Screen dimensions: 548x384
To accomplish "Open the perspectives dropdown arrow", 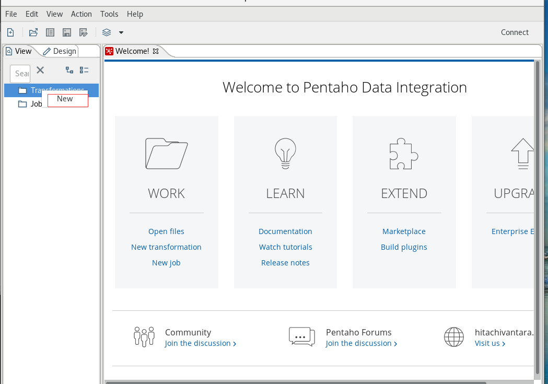I will (x=121, y=32).
